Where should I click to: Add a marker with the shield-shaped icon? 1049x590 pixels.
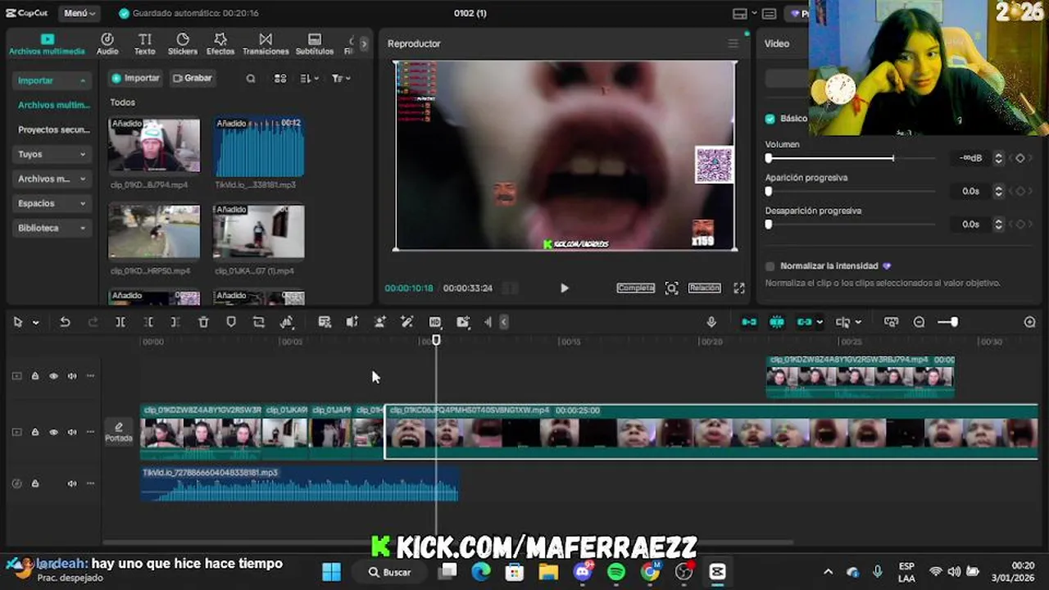(x=231, y=322)
